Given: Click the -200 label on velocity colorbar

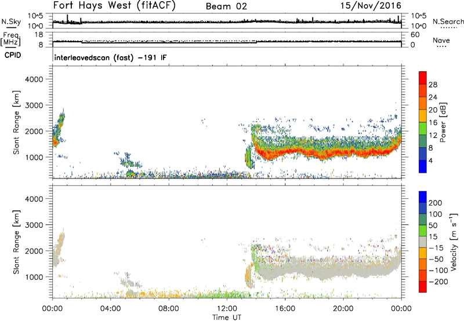Looking at the screenshot, I should click(438, 282).
